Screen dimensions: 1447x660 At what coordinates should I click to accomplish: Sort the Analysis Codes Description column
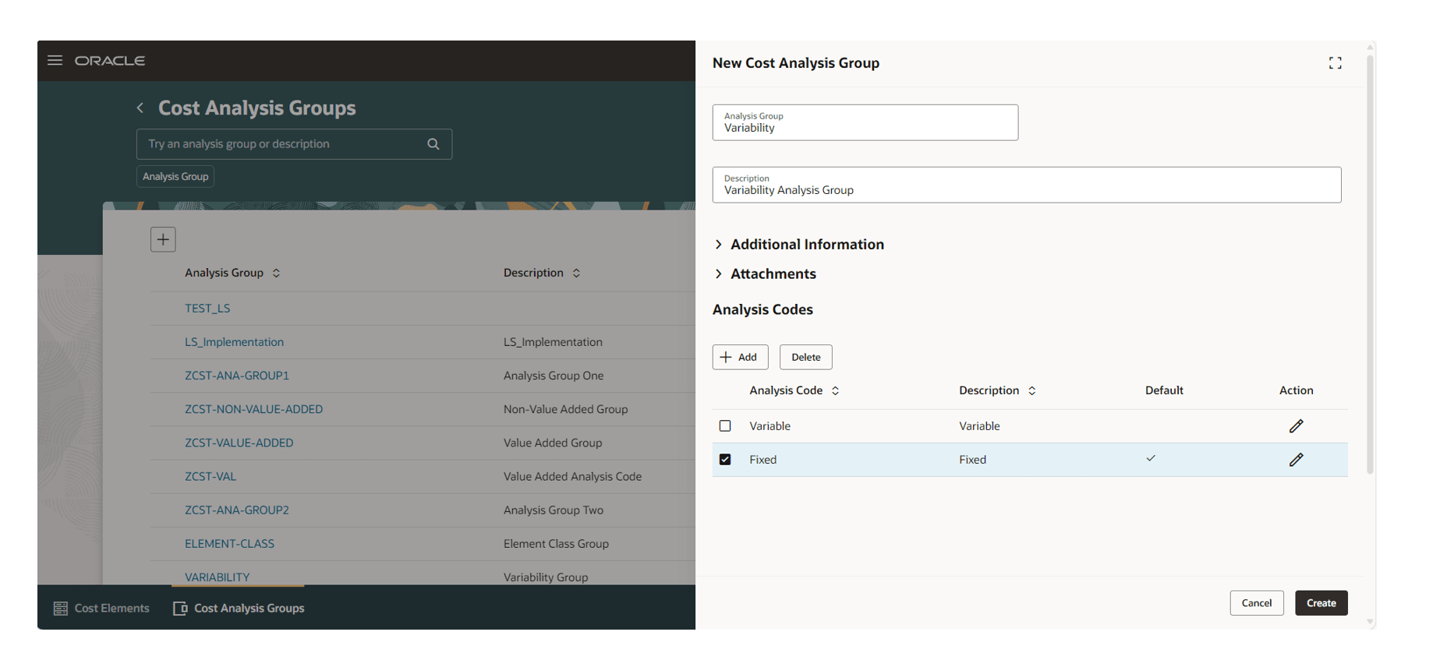pyautogui.click(x=1031, y=391)
